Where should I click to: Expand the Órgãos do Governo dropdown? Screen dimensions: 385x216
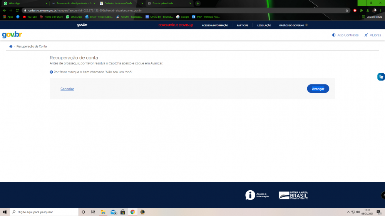[293, 25]
